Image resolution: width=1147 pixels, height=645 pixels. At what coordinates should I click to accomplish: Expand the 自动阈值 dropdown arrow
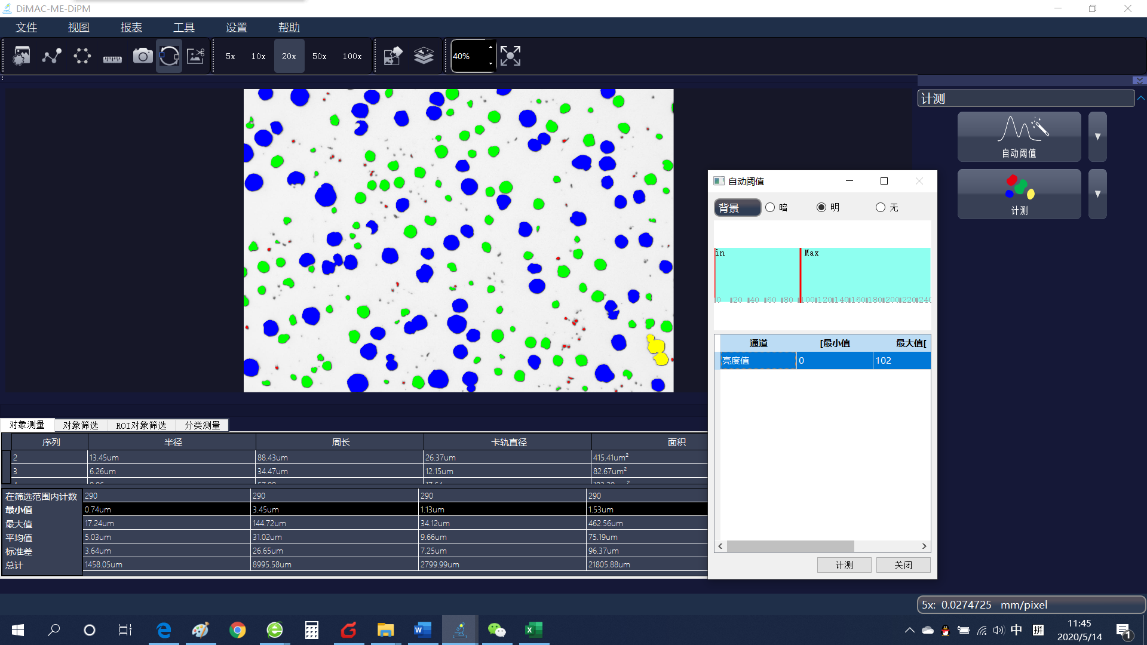[1097, 136]
